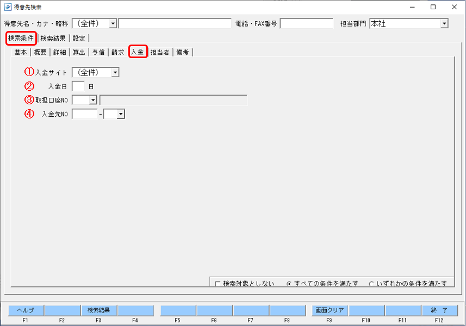Click the blank F7 function button
The height and width of the screenshot is (326, 466).
pyautogui.click(x=251, y=310)
